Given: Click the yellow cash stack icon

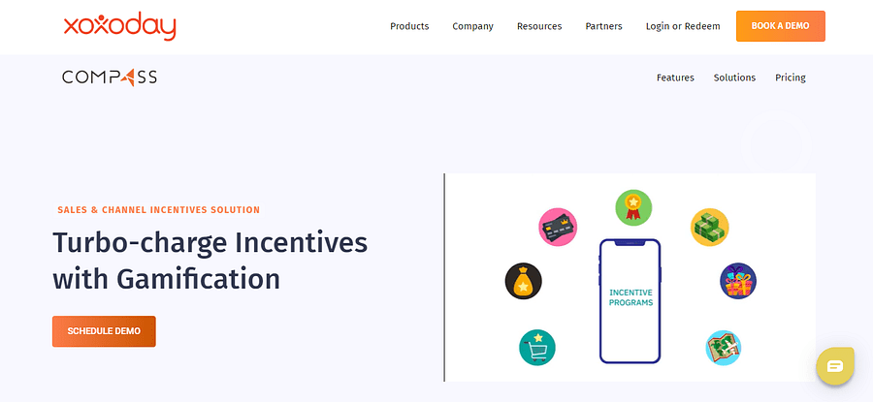Looking at the screenshot, I should coord(709,227).
